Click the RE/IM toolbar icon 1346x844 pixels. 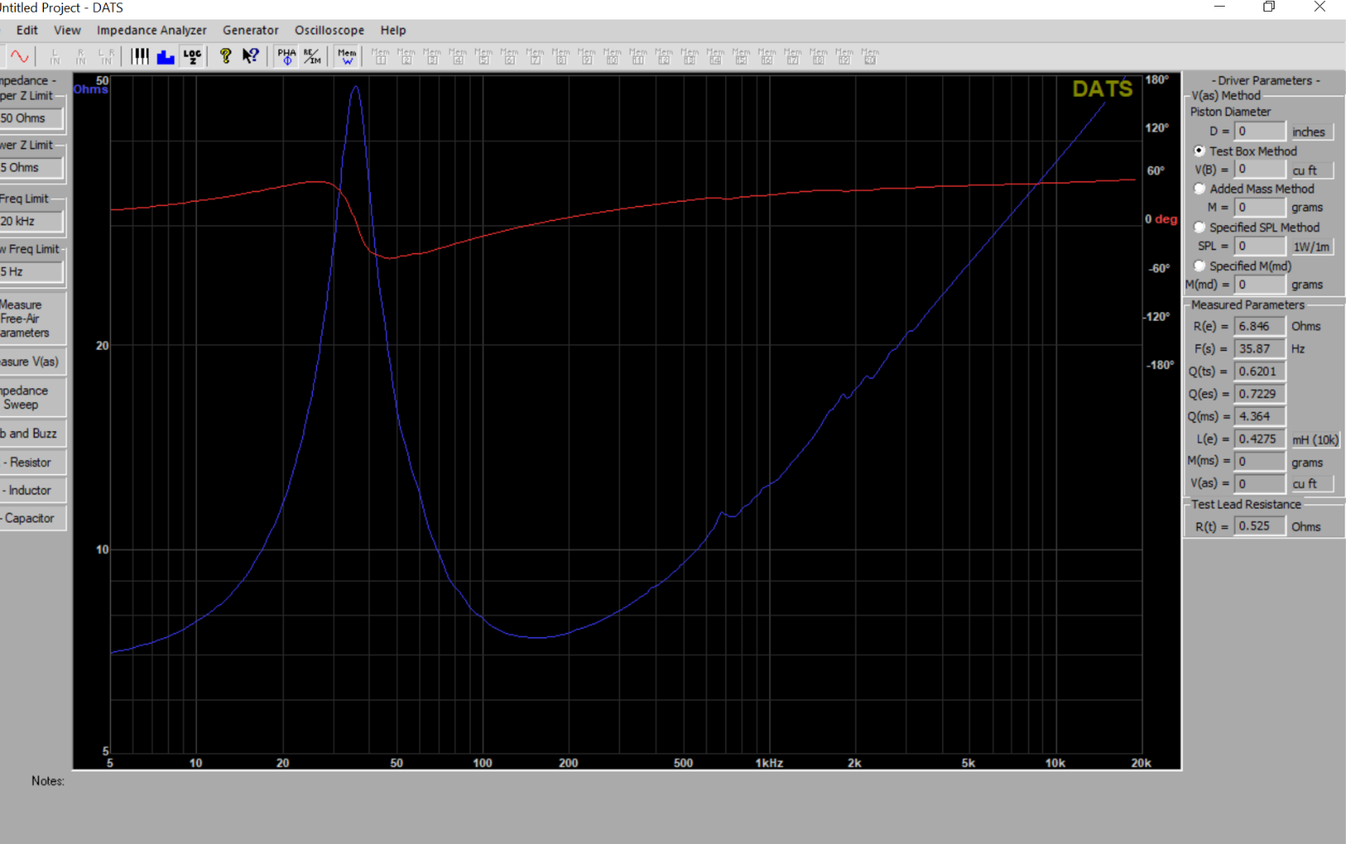[312, 56]
